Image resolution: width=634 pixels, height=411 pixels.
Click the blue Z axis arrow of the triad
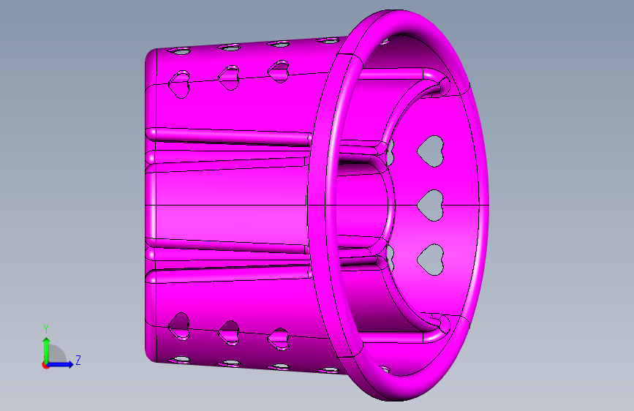point(60,364)
